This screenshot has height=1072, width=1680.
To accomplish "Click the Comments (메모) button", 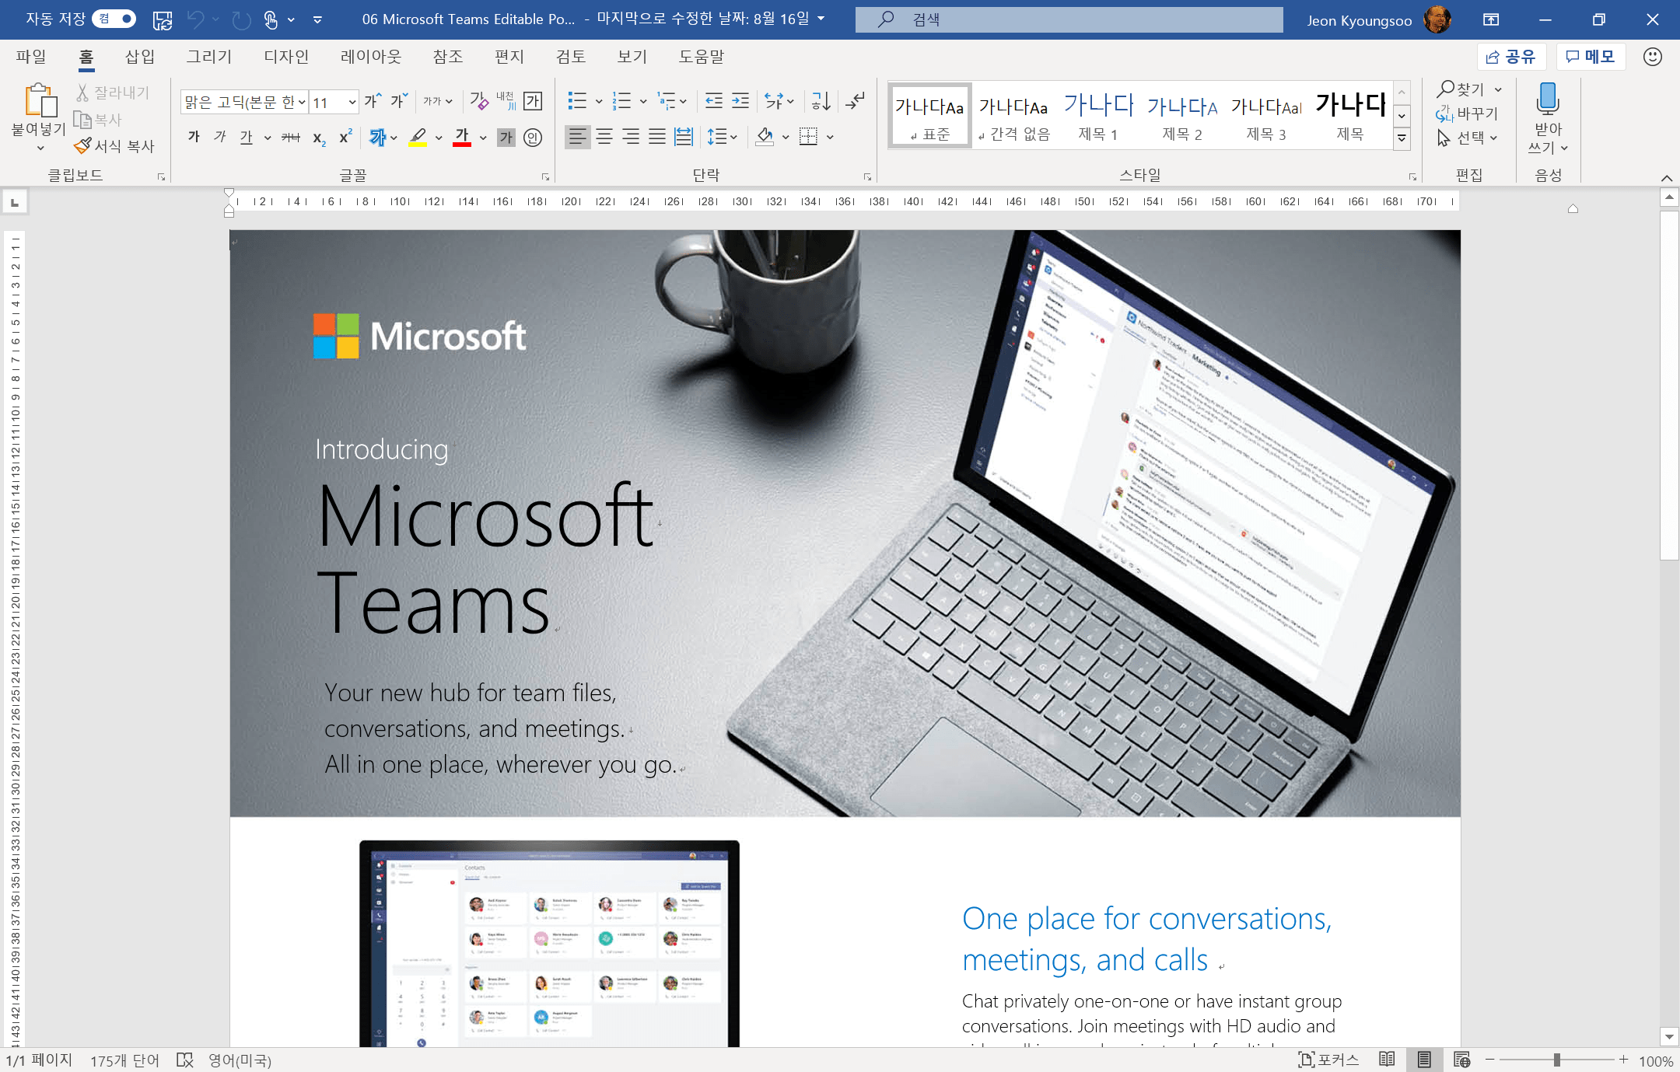I will pos(1590,57).
